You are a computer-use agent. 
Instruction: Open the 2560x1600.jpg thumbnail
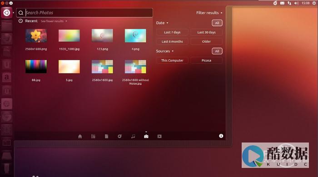click(102, 66)
